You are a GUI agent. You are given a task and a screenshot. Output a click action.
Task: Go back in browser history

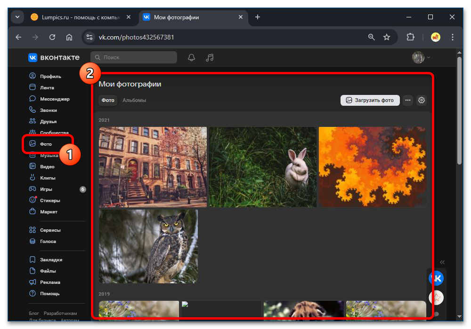tap(19, 37)
